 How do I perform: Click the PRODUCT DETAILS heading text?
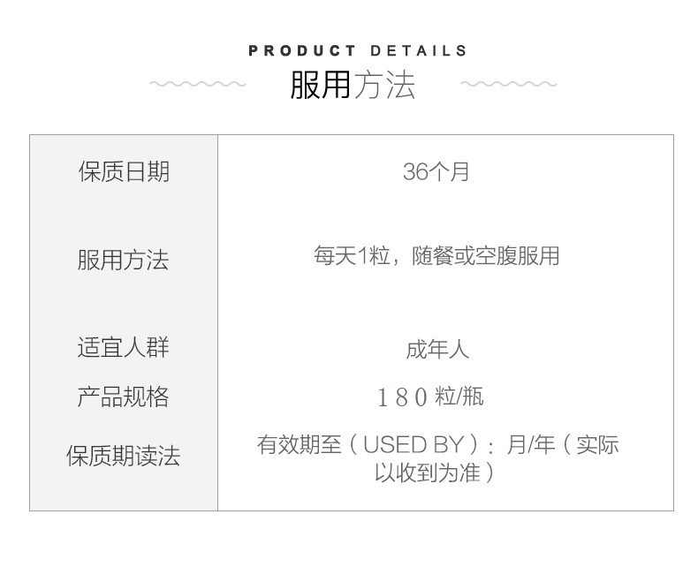357,50
